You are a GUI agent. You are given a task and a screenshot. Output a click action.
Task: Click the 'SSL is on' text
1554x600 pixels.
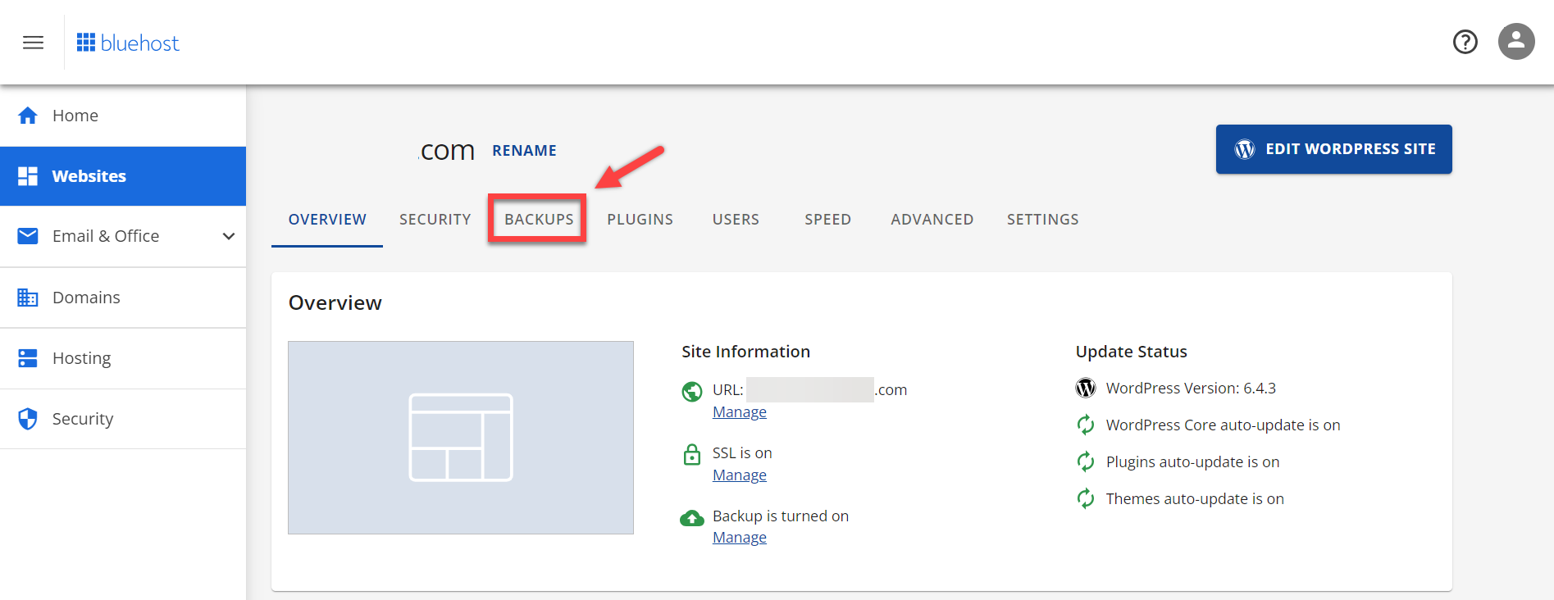[x=742, y=453]
